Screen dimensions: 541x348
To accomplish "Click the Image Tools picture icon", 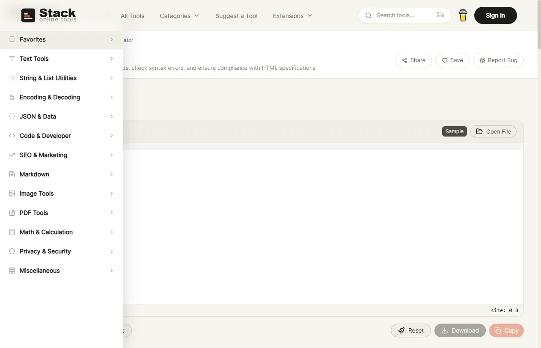I will click(x=12, y=193).
